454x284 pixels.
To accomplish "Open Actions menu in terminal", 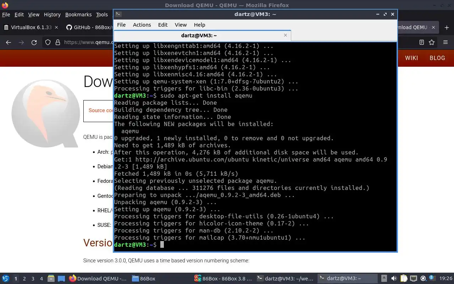I will 142,25.
